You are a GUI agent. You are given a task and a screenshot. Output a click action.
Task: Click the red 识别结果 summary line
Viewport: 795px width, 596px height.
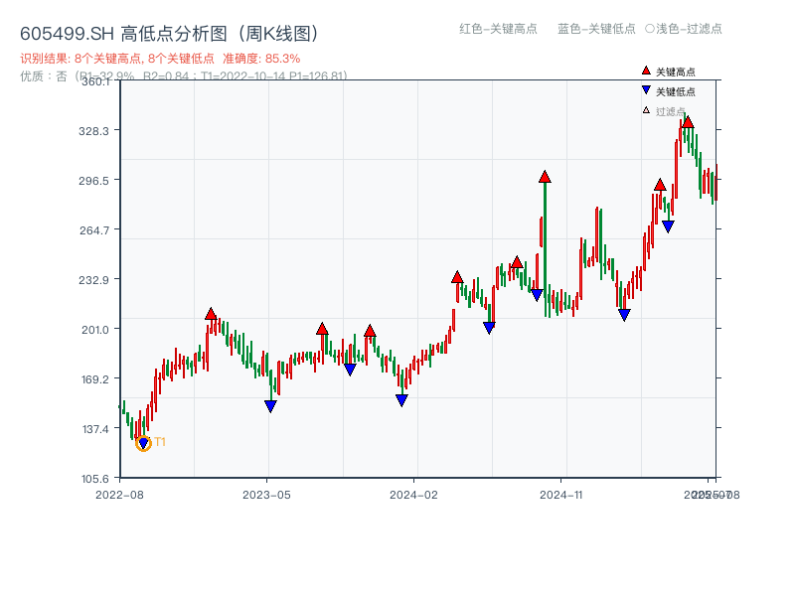pos(160,59)
